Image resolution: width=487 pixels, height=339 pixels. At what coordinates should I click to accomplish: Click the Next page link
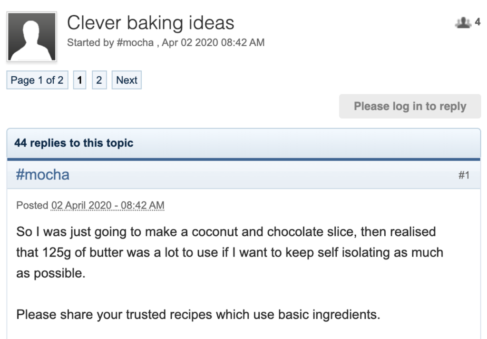click(127, 80)
